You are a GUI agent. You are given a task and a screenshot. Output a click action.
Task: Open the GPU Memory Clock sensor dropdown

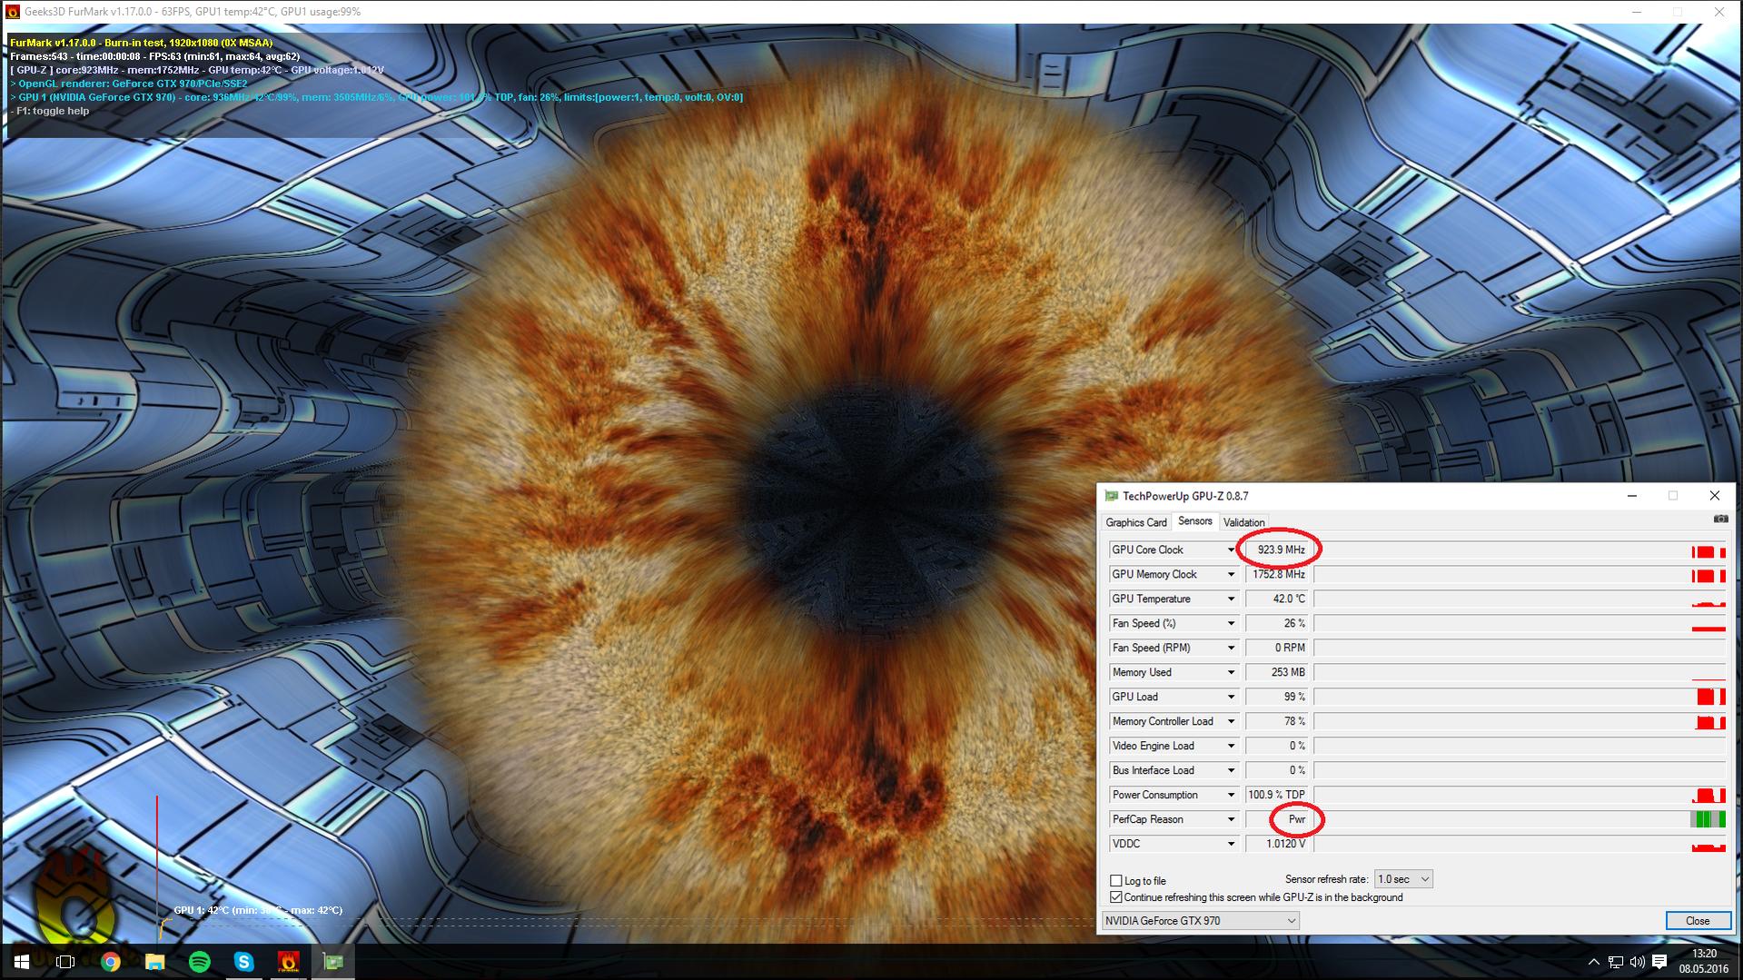tap(1231, 575)
